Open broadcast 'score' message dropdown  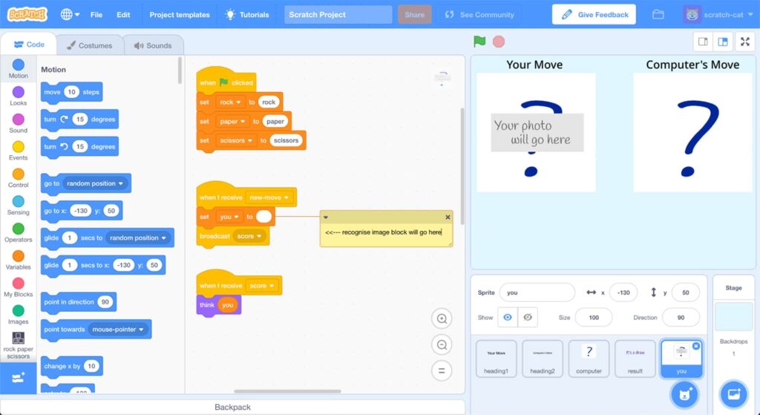(x=249, y=236)
